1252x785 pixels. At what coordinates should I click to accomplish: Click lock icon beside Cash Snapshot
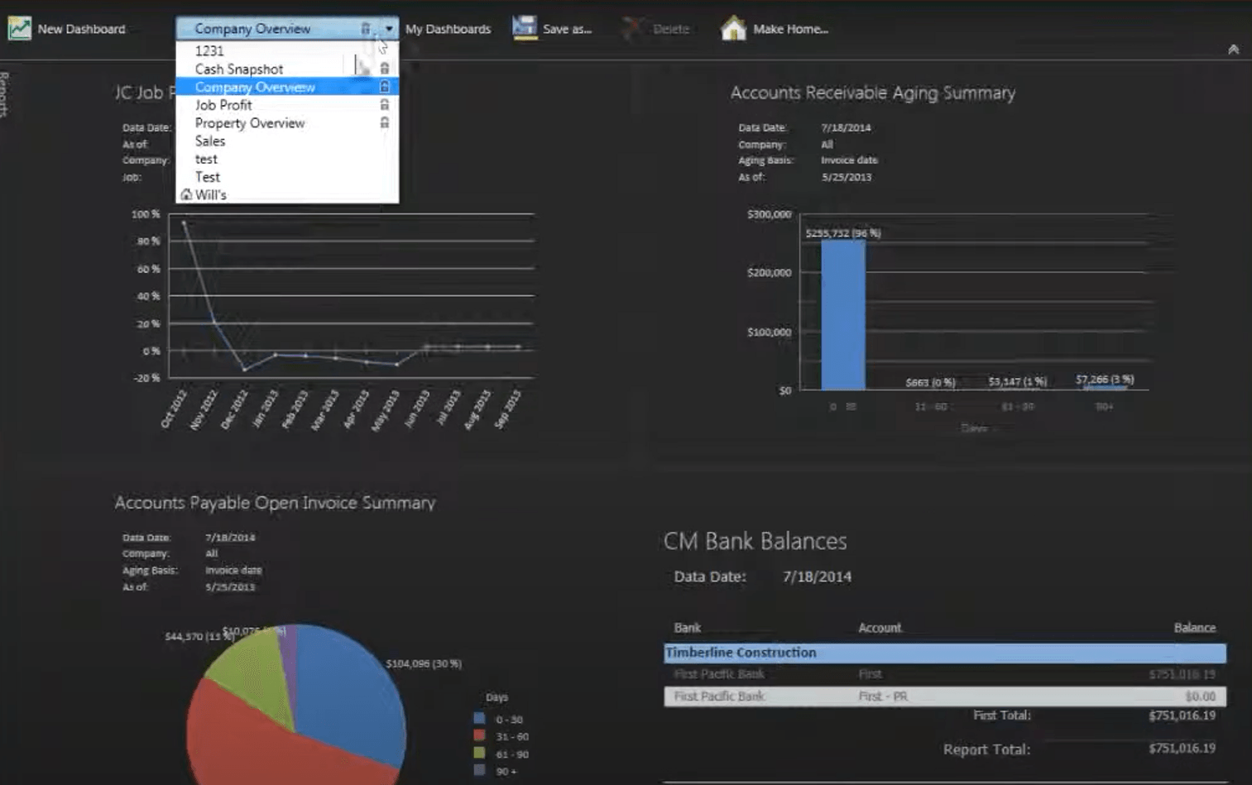384,69
